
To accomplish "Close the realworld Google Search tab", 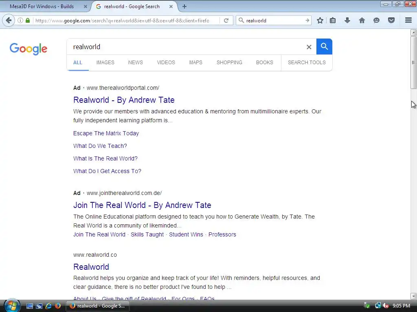I will pos(171,6).
